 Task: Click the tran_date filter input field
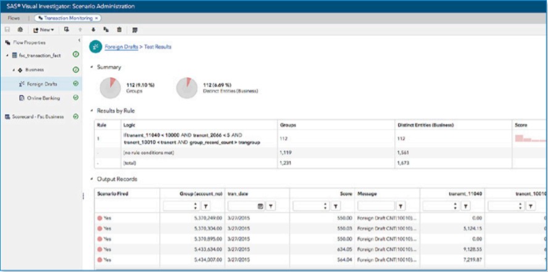(242, 207)
